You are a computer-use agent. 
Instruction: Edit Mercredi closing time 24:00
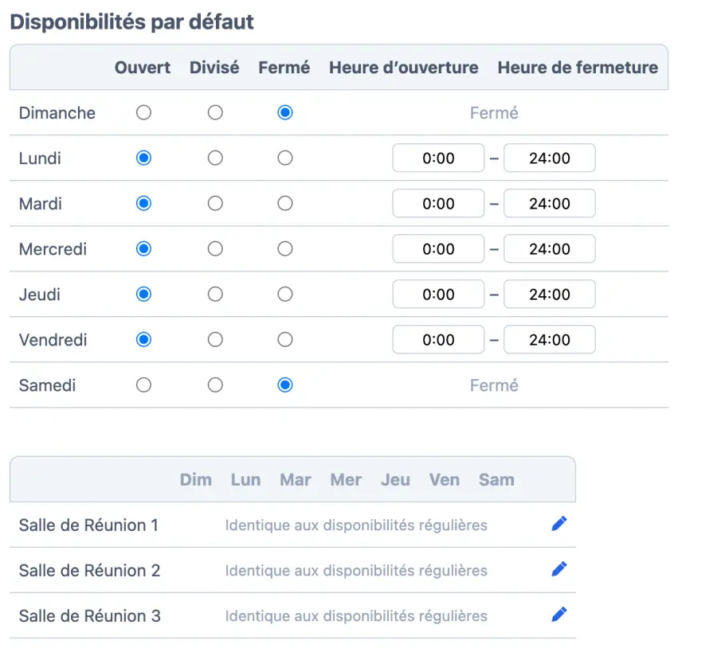pos(550,249)
